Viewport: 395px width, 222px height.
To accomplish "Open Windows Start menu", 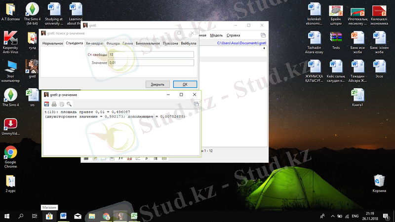I will point(7,216).
